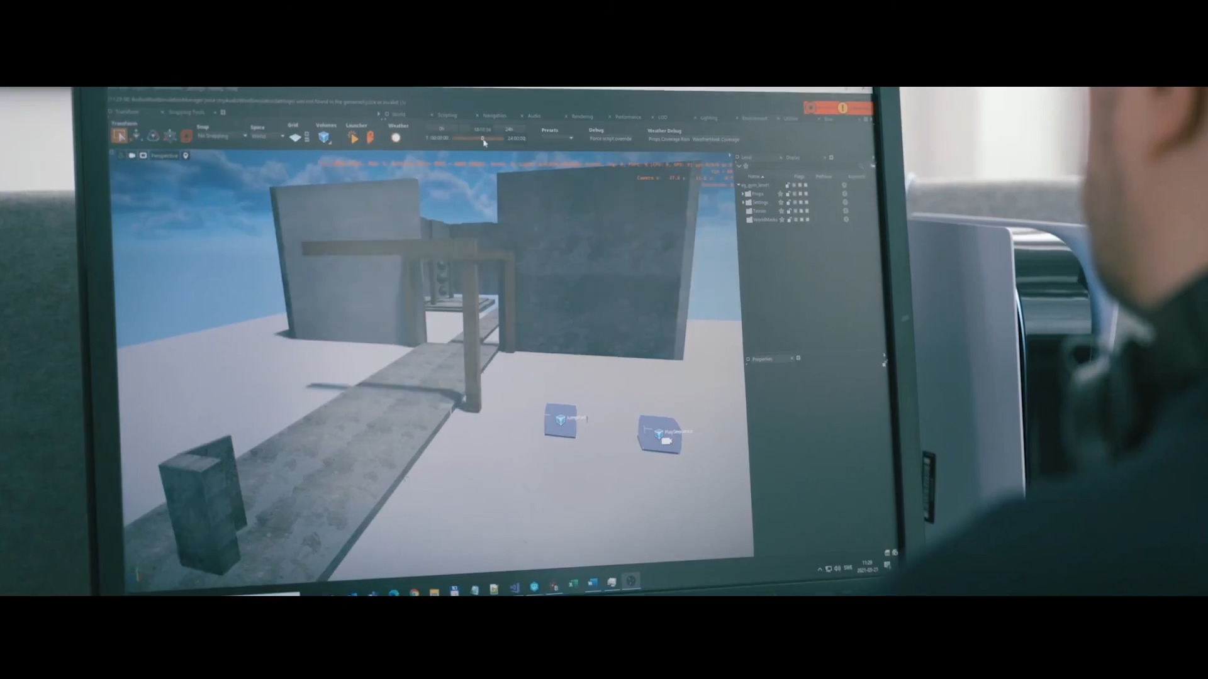Switch to the Display tab
Image resolution: width=1208 pixels, height=679 pixels.
[793, 158]
